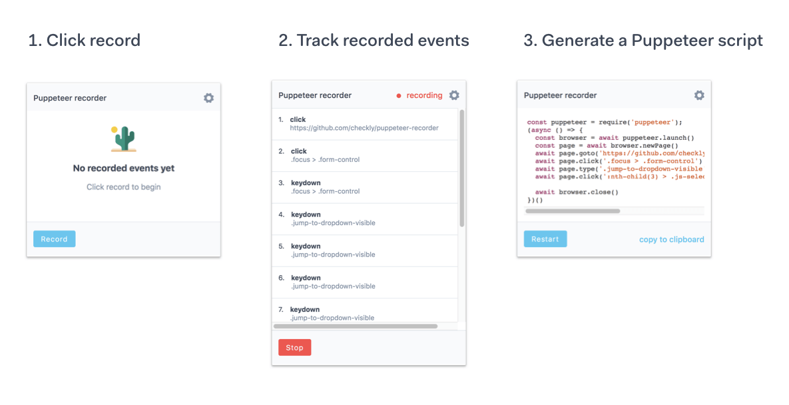
Task: Select event 3 keydown .focus > .form-control
Action: pyautogui.click(x=365, y=187)
